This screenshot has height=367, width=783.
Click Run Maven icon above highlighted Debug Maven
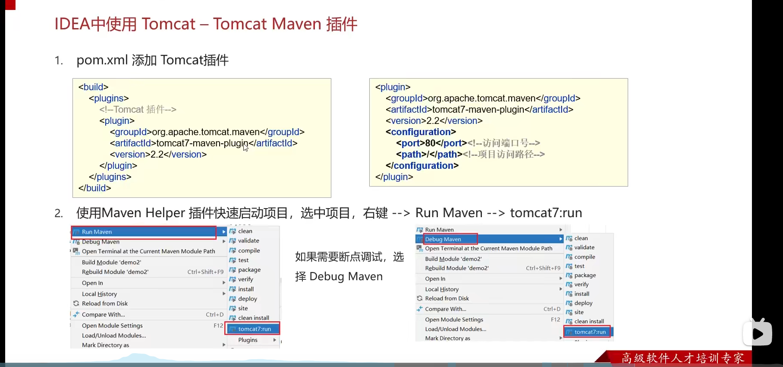(420, 230)
